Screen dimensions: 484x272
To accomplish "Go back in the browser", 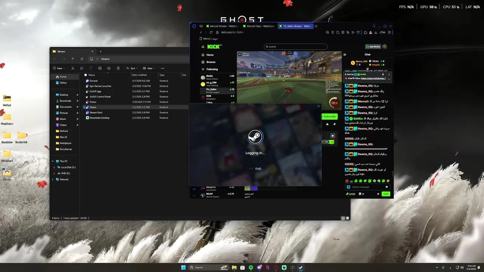I will pos(201,32).
